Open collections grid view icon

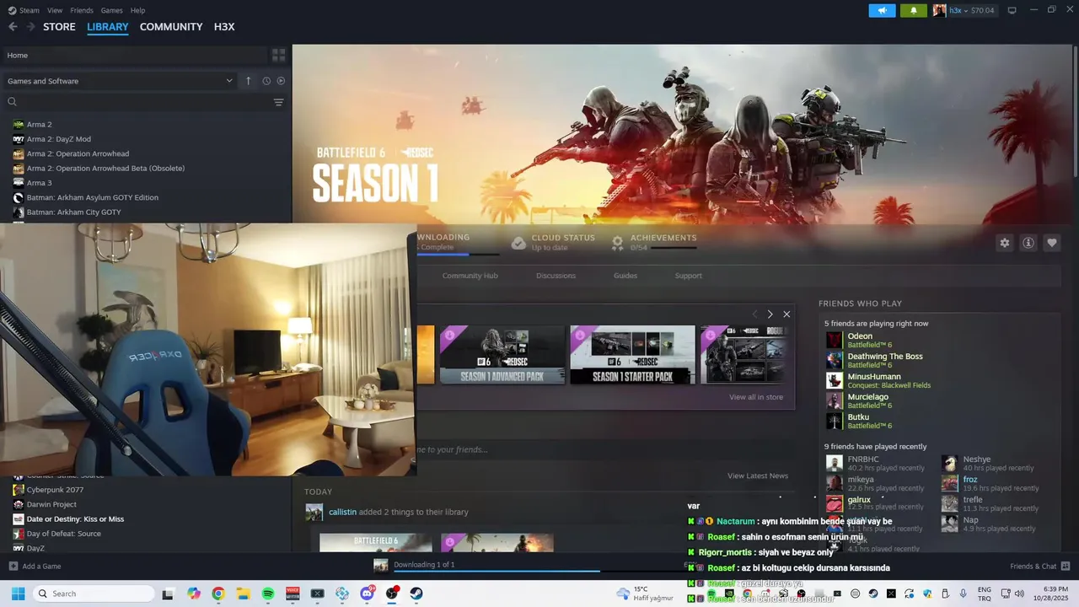click(279, 55)
